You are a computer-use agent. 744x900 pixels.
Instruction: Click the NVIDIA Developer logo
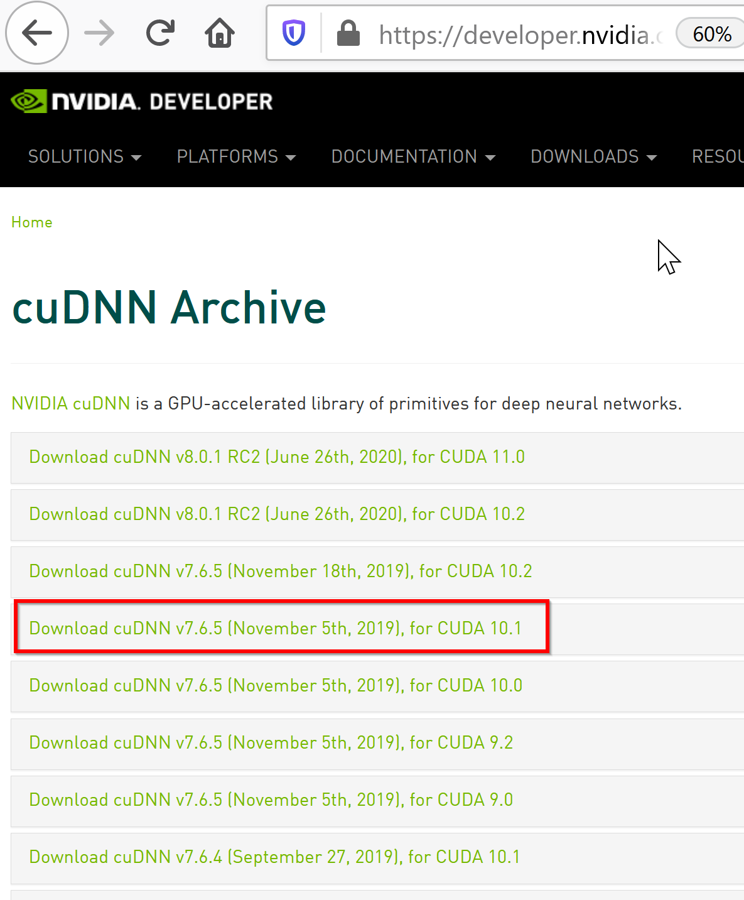coord(142,102)
